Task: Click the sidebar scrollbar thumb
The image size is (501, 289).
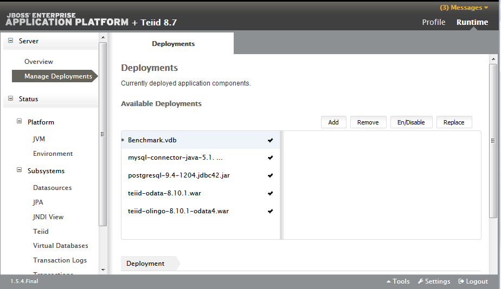Action: tap(103, 134)
